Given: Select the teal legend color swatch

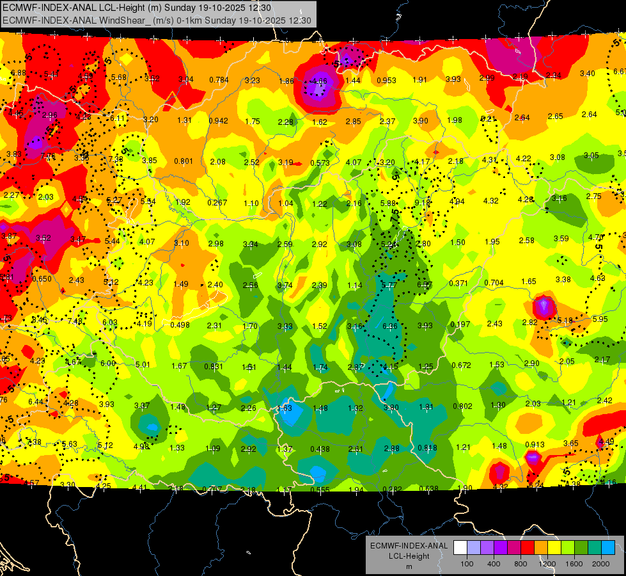Looking at the screenshot, I should click(595, 548).
